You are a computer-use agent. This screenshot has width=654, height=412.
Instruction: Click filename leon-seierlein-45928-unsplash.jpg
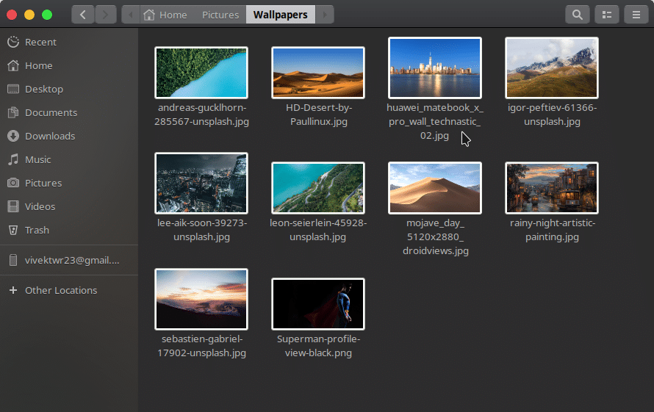tap(318, 230)
